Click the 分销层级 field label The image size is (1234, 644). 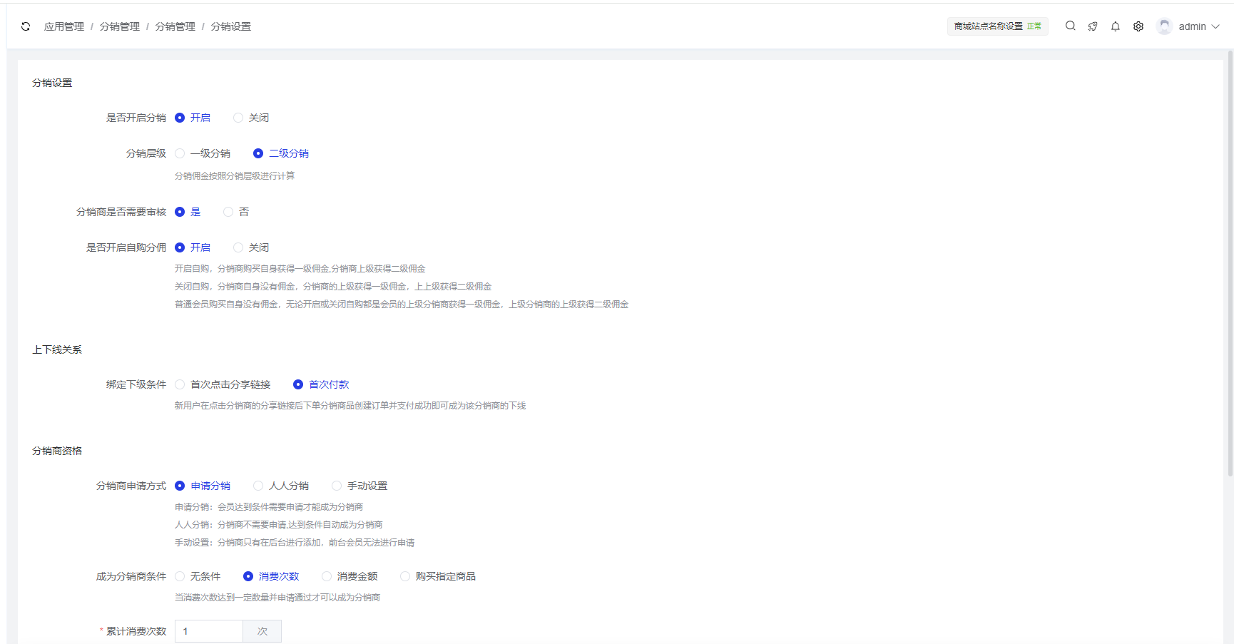(146, 153)
